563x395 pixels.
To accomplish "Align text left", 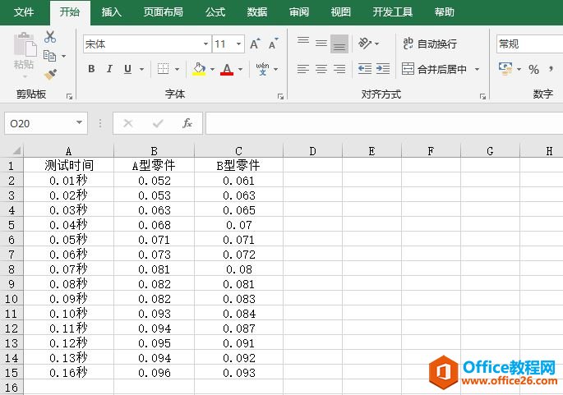I will tap(303, 68).
